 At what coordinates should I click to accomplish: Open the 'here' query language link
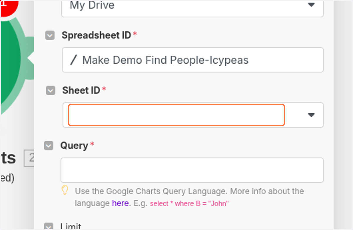(120, 203)
